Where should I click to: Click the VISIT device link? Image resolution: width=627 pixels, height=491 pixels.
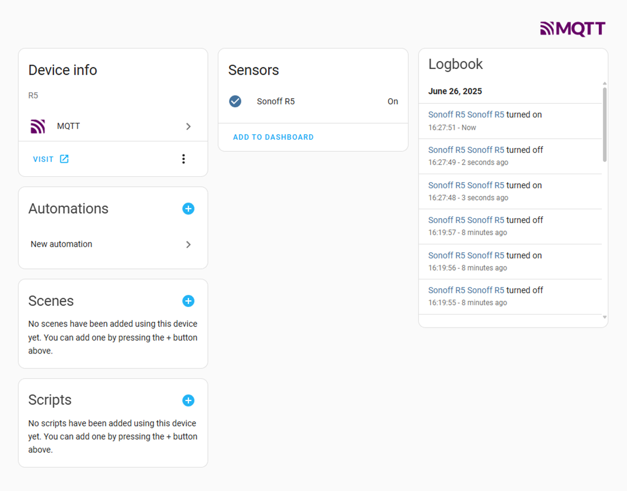[x=43, y=159]
